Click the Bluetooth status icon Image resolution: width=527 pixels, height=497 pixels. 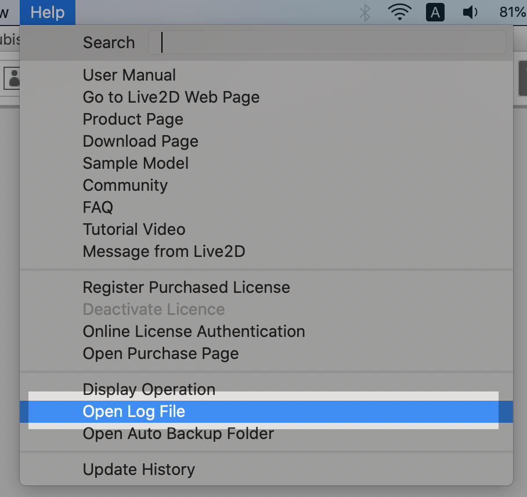click(x=365, y=13)
